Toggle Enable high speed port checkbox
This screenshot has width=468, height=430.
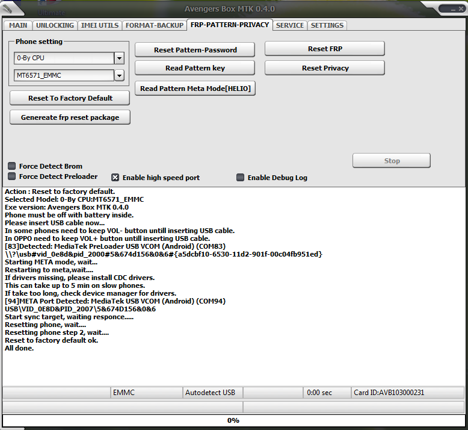click(115, 178)
